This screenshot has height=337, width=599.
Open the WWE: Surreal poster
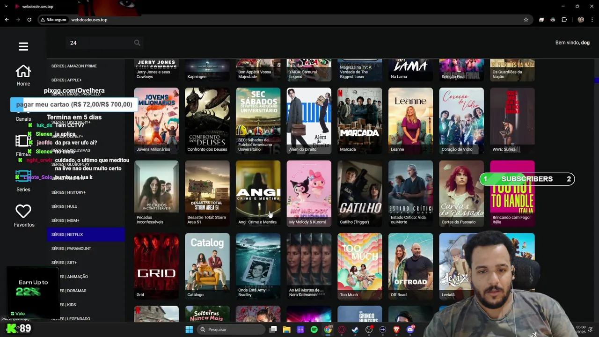512,121
